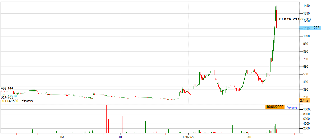The height and width of the screenshot is (140, 321).
Task: Click the tallest red volume bar
Action: pyautogui.click(x=106, y=119)
